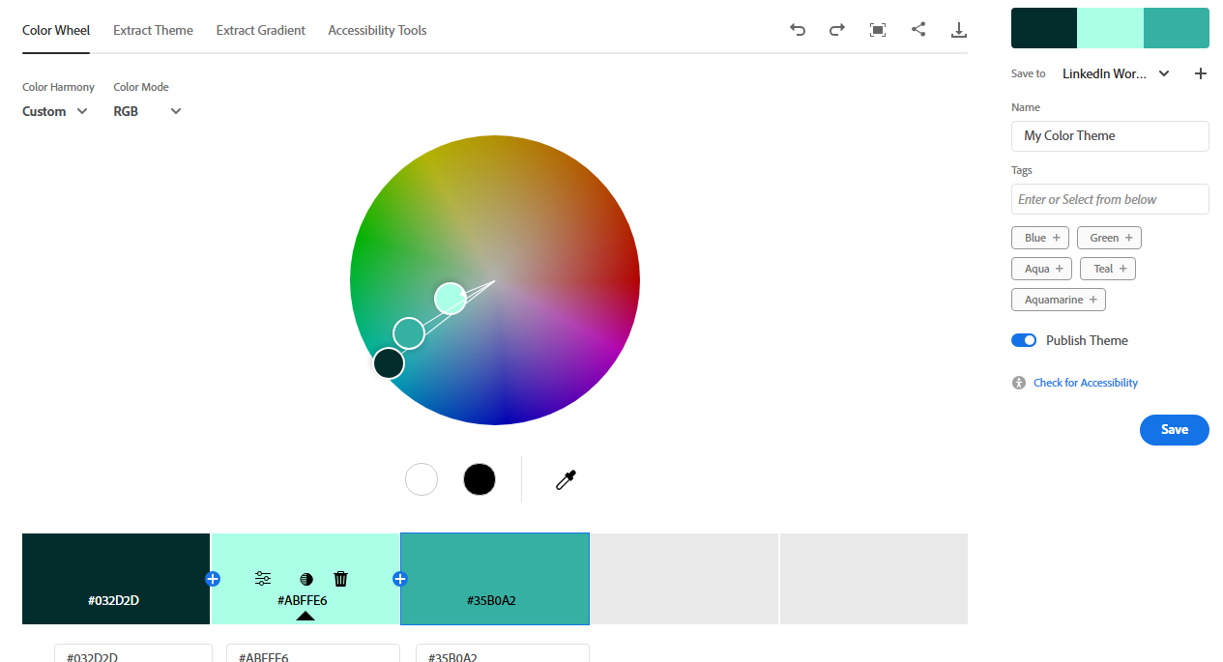The height and width of the screenshot is (662, 1223).
Task: Toggle the Publish Theme switch
Action: (1024, 340)
